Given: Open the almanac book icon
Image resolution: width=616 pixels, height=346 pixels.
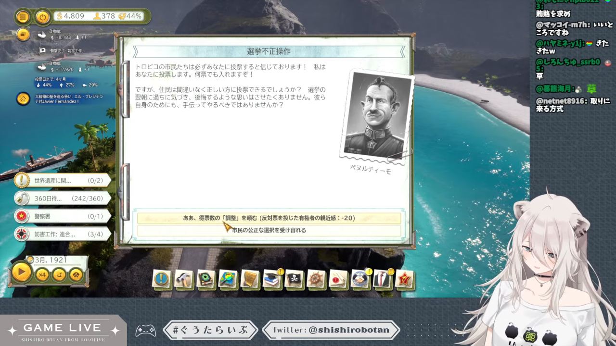Looking at the screenshot, I should [x=205, y=279].
